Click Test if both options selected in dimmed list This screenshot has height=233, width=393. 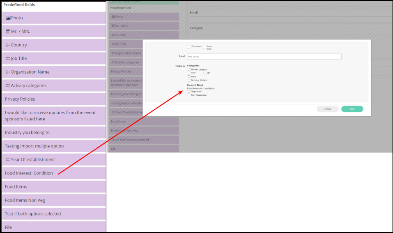tap(144, 140)
